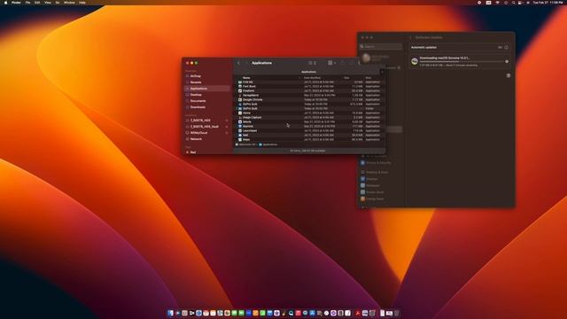
Task: Click the Finder icon in Dock
Action: [x=170, y=313]
